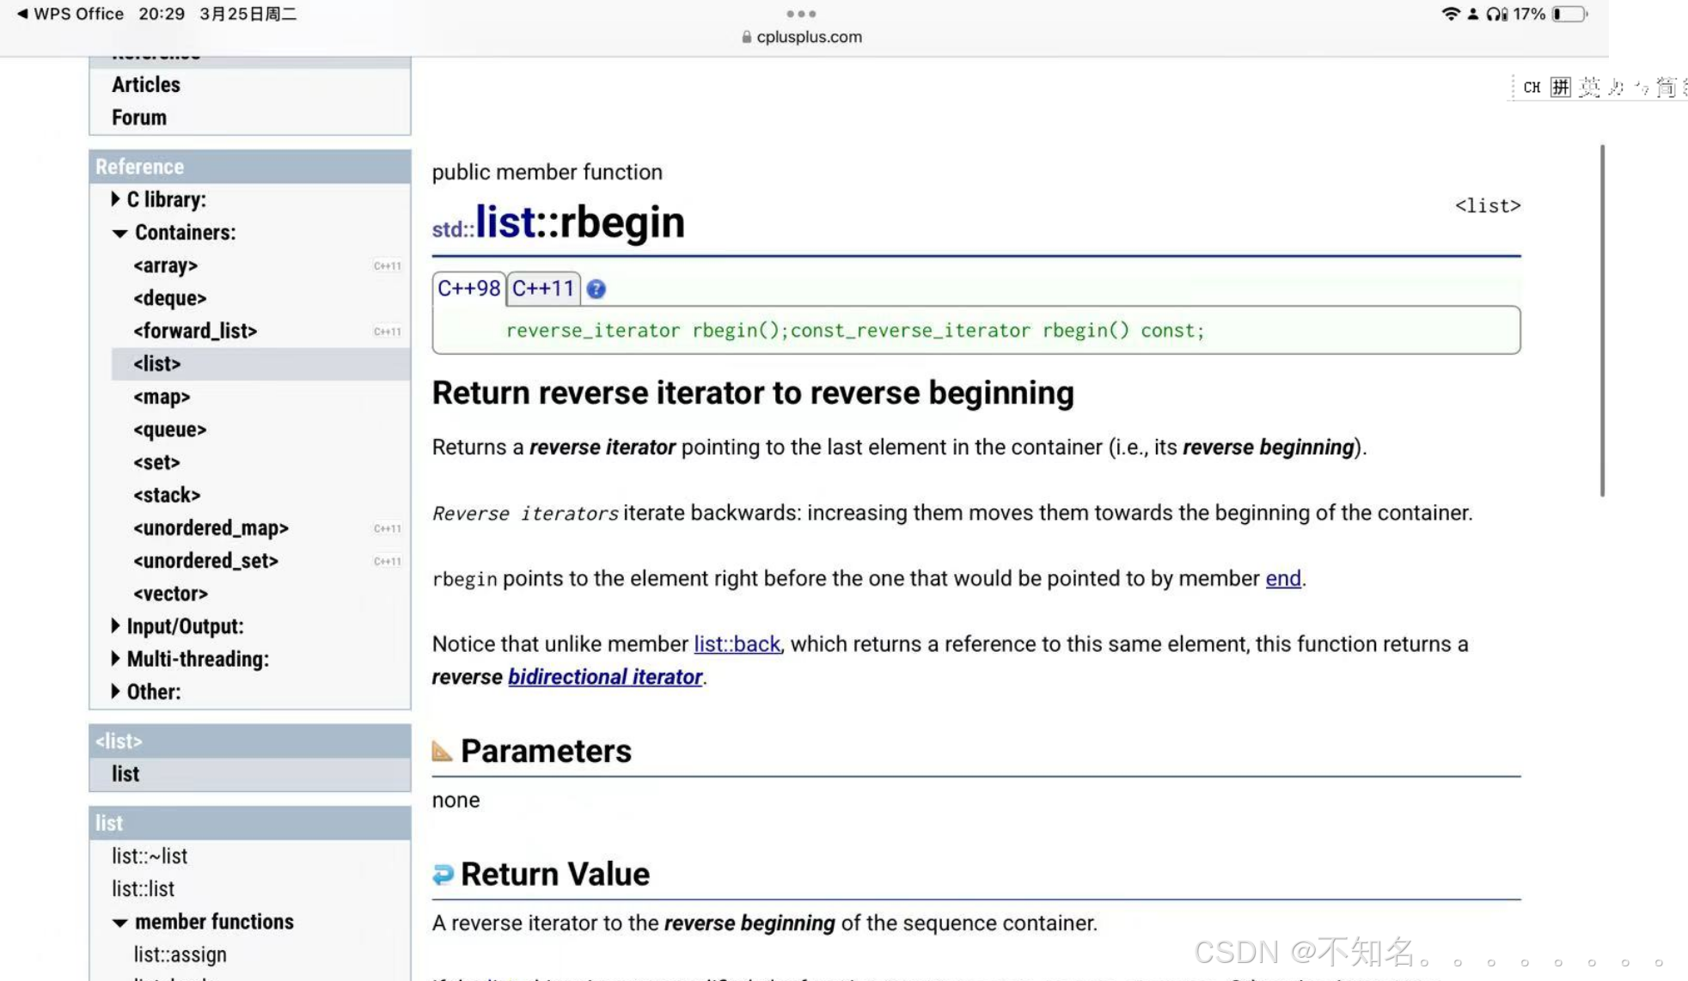1688x981 pixels.
Task: Open the list::back link
Action: pyautogui.click(x=737, y=644)
